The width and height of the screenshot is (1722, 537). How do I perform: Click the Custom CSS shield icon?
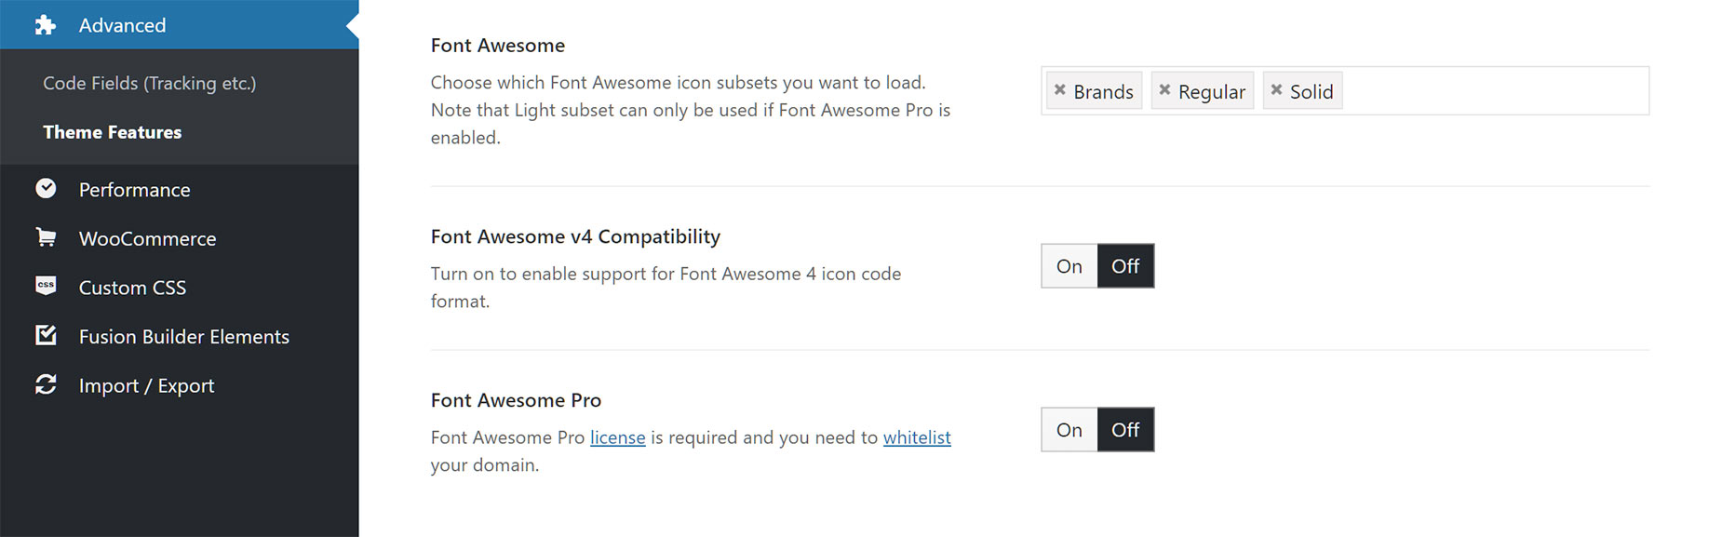[46, 286]
